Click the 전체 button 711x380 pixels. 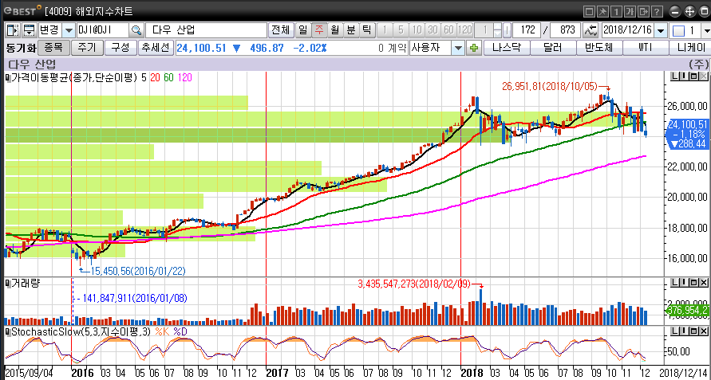(280, 29)
